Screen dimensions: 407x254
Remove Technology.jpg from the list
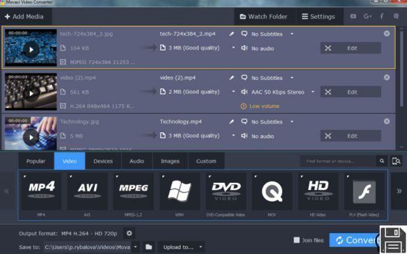[387, 121]
